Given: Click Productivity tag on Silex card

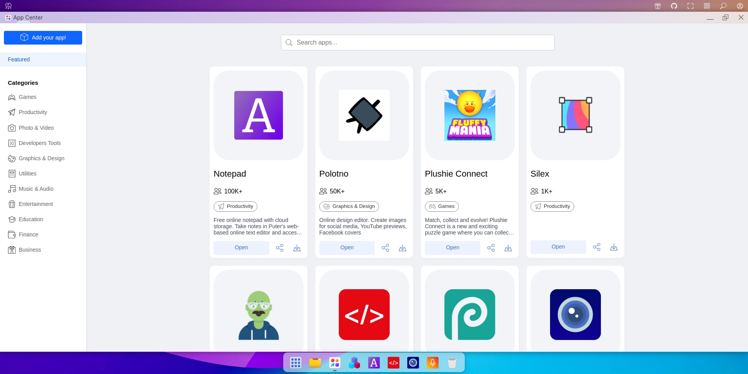Looking at the screenshot, I should tap(552, 206).
